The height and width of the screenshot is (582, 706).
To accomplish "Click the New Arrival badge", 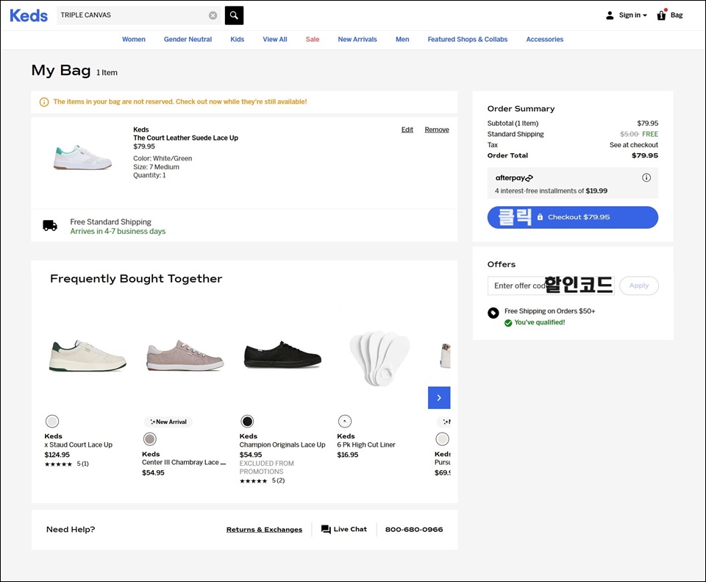I will pyautogui.click(x=168, y=422).
